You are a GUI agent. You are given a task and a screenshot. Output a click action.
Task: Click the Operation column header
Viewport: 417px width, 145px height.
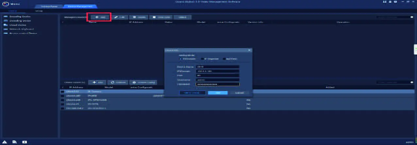(x=343, y=22)
